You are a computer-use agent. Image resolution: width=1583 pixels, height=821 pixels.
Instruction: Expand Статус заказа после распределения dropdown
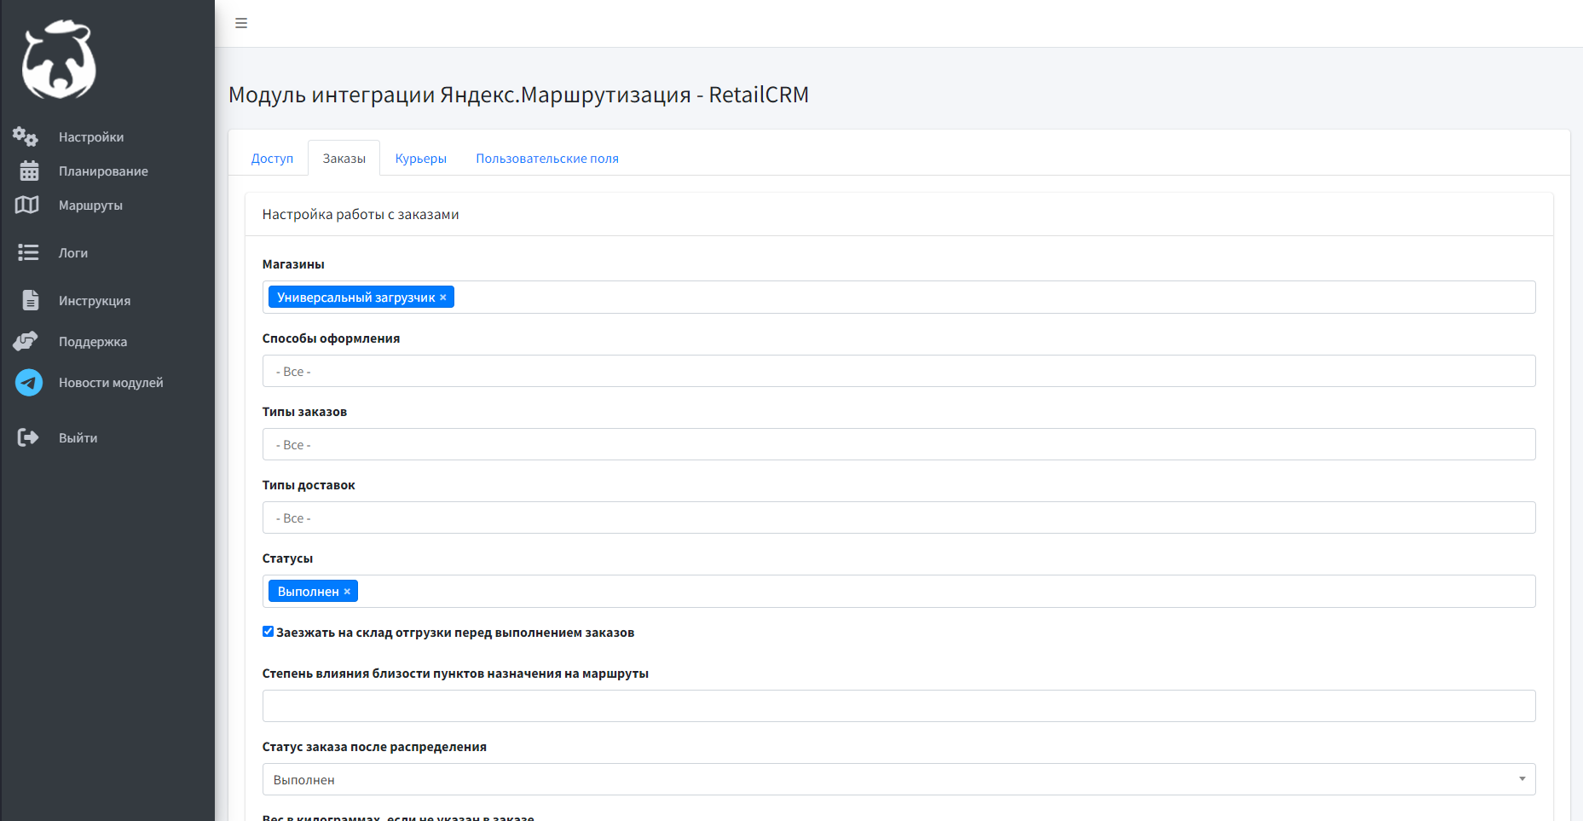(898, 779)
